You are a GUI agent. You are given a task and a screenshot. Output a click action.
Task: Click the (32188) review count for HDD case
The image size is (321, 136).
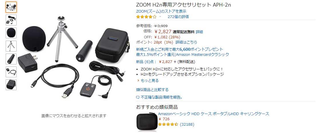[x=187, y=124]
